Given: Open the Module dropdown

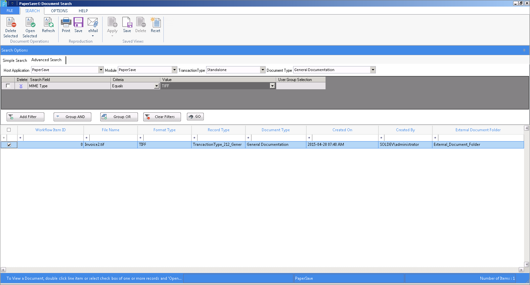Looking at the screenshot, I should (x=174, y=70).
